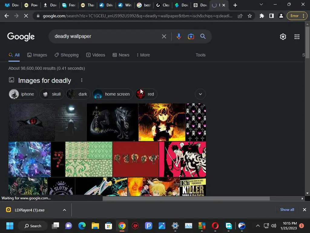
Task: Open the pink skulls pattern thumbnail
Action: (196, 122)
